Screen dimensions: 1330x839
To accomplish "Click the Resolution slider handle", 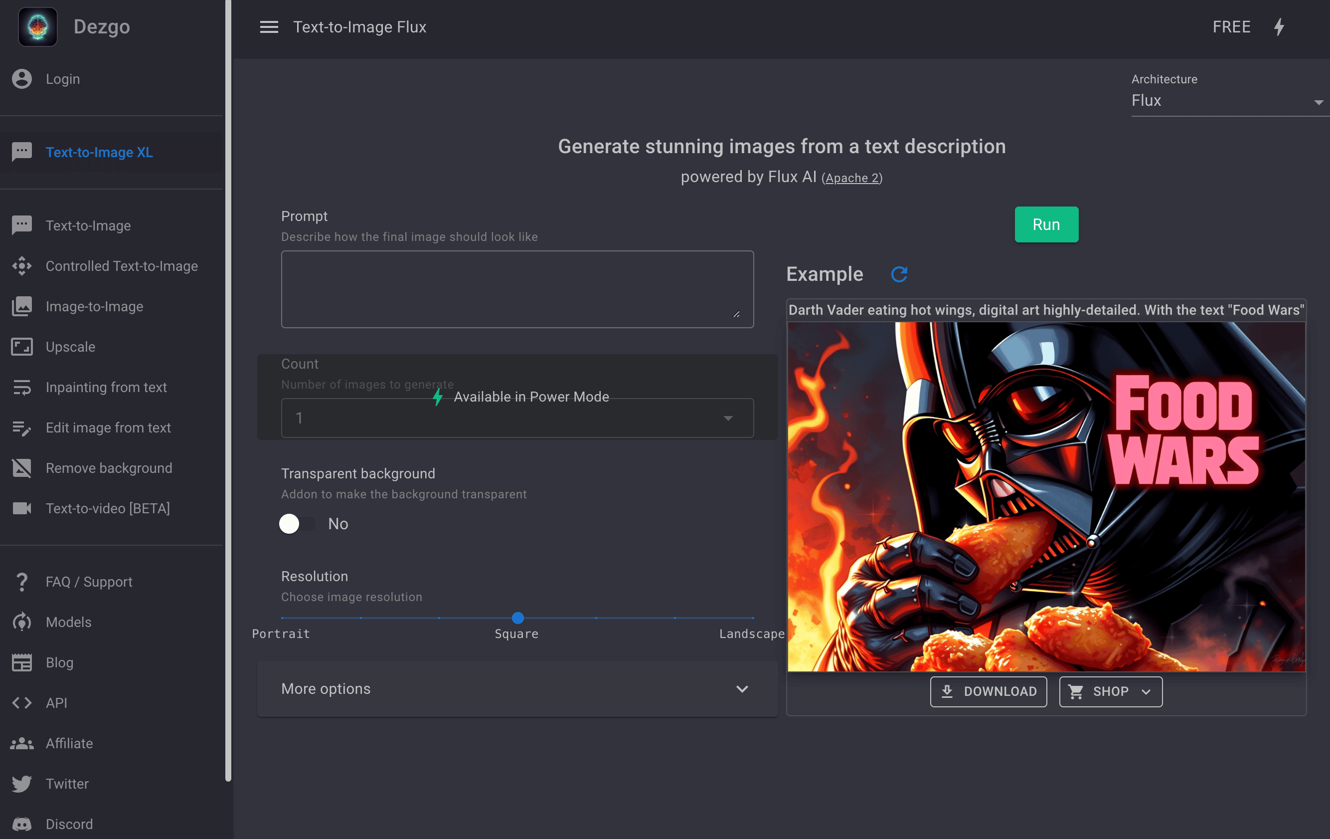I will click(x=517, y=618).
